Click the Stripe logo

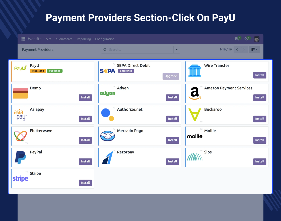coord(20,179)
